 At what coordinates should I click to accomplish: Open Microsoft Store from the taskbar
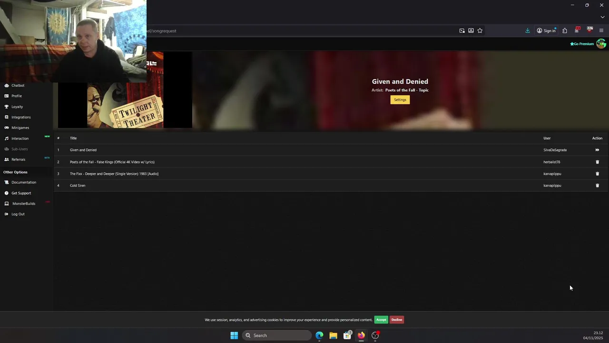click(347, 335)
